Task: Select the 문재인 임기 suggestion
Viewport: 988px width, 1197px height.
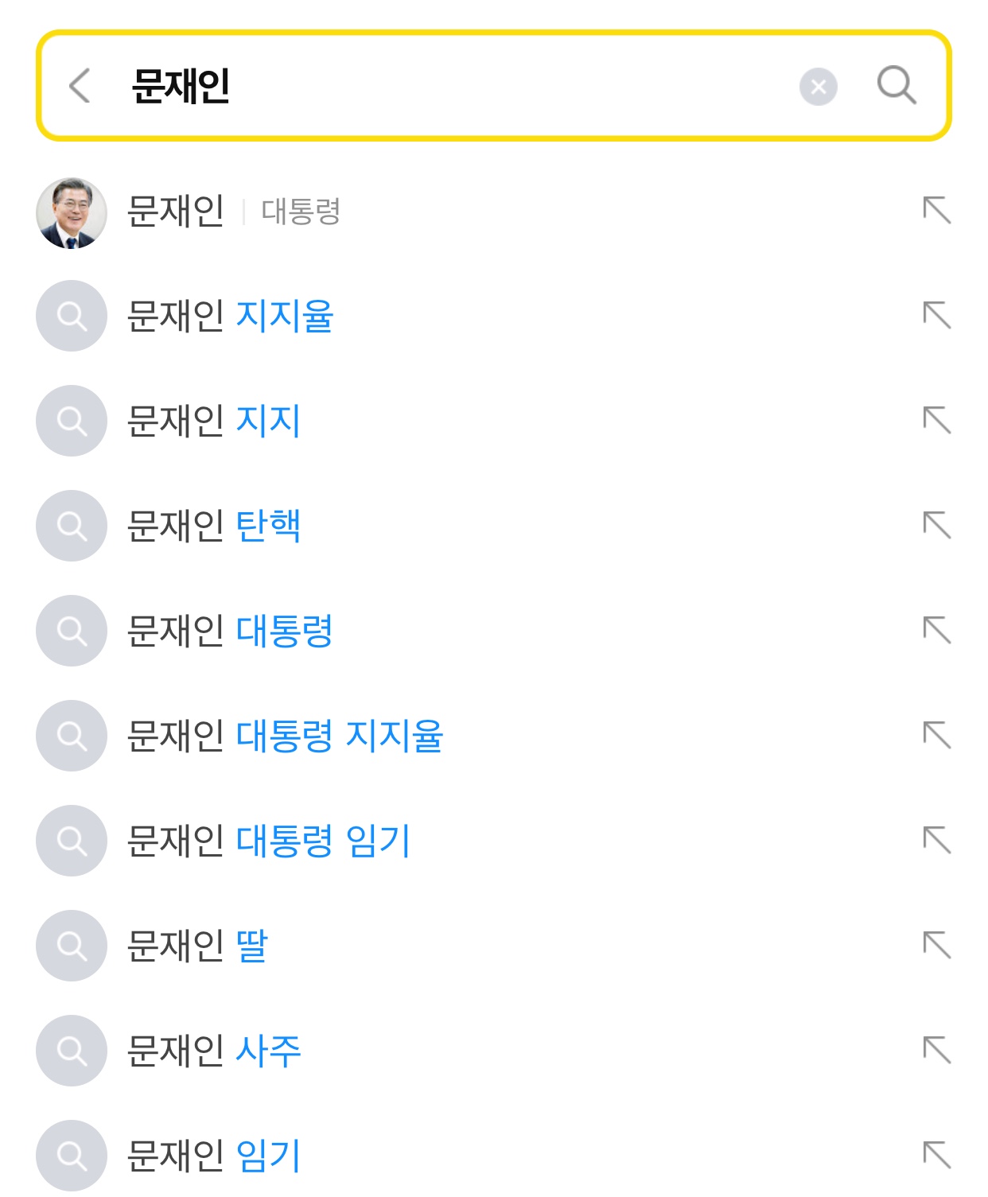Action: tap(213, 1156)
